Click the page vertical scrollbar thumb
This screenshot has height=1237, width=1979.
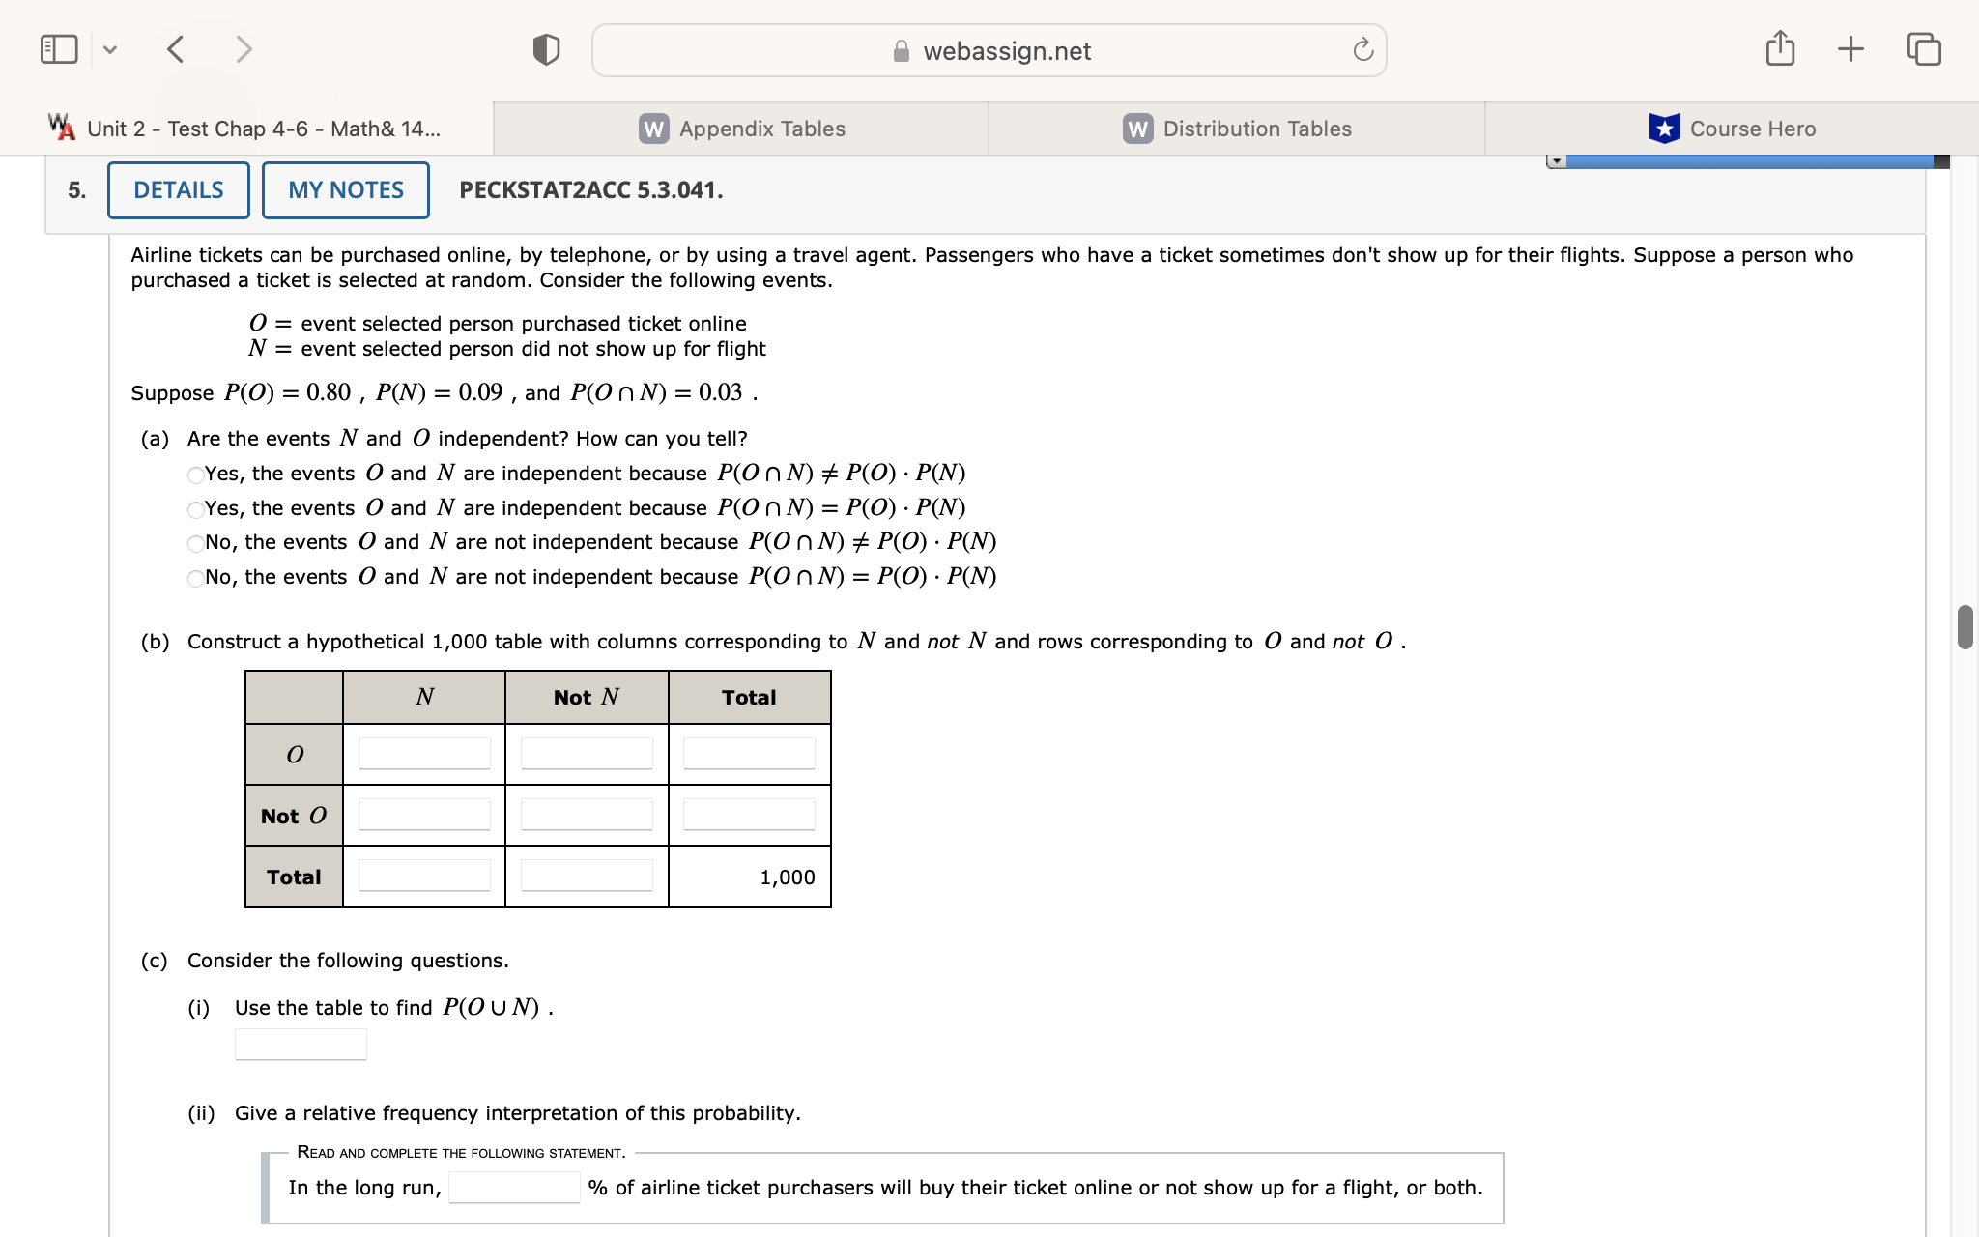(1965, 627)
